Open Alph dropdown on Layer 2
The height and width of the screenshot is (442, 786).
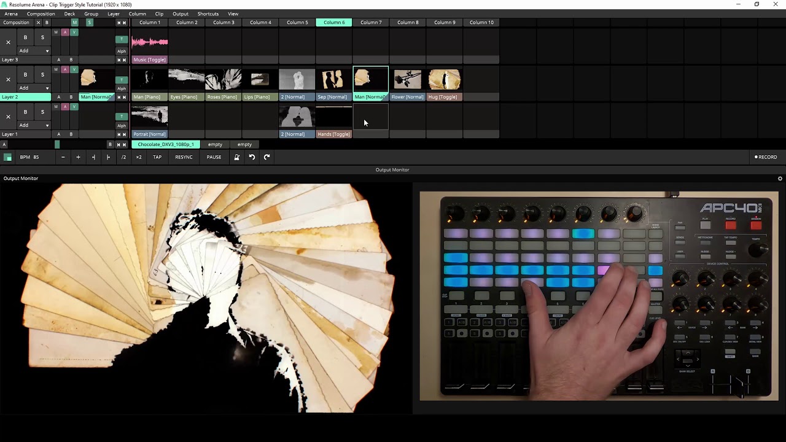tap(122, 88)
